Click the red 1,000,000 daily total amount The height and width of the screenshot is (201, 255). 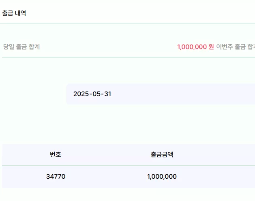(192, 47)
